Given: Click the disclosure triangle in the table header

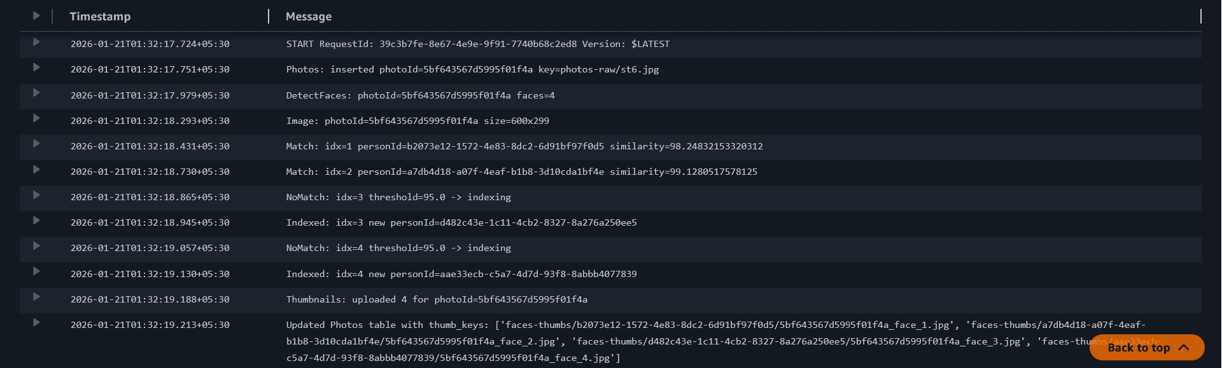Looking at the screenshot, I should (36, 17).
